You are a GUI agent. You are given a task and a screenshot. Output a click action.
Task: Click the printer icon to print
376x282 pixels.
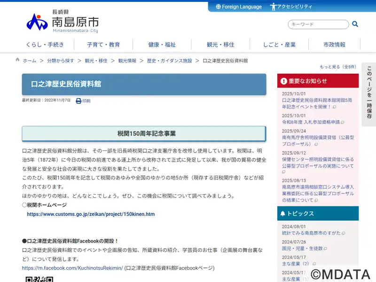(x=78, y=101)
